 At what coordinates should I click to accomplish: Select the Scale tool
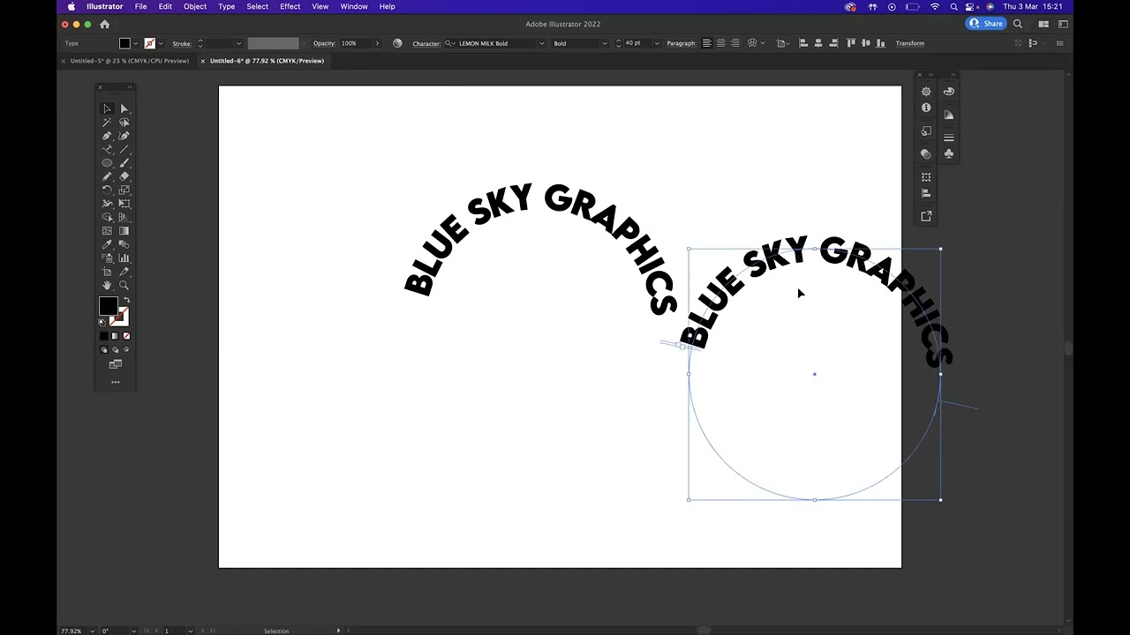click(x=124, y=190)
